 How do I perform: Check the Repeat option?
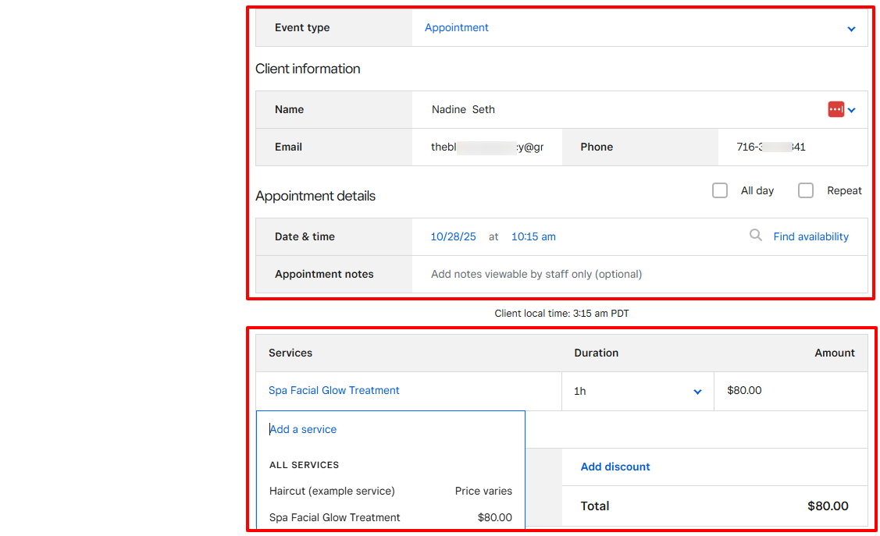point(805,190)
